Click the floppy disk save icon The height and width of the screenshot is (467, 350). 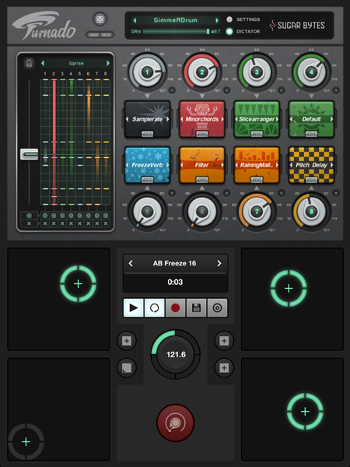click(196, 307)
